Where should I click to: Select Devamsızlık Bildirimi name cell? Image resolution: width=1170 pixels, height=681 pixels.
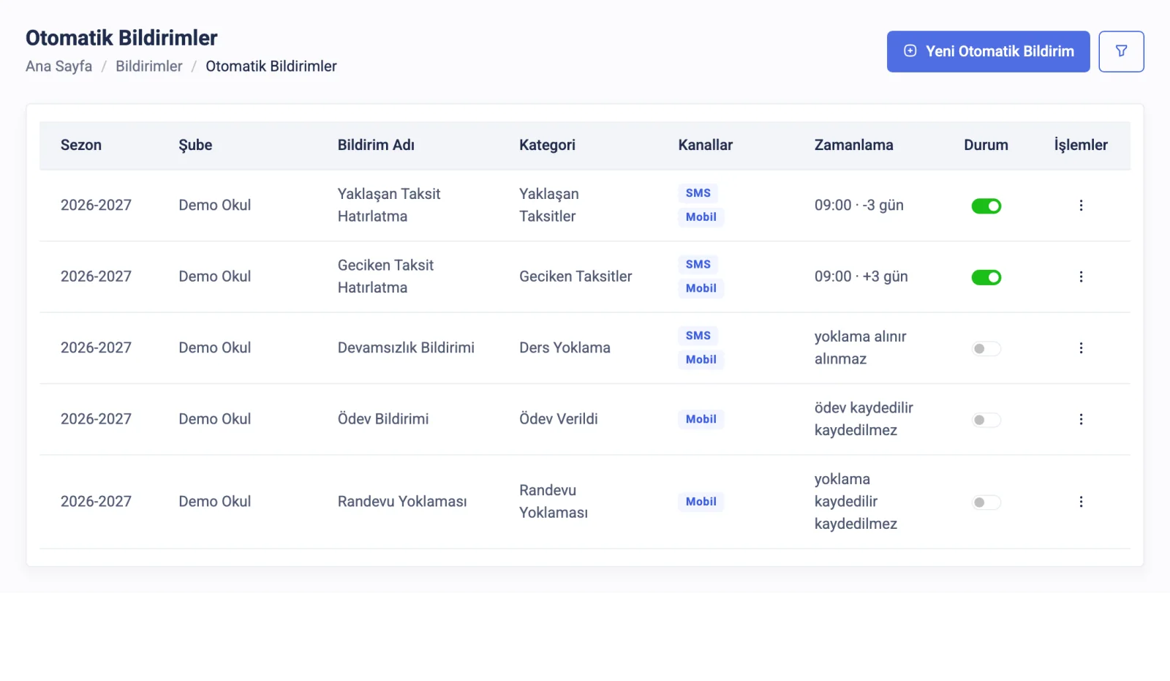coord(406,347)
